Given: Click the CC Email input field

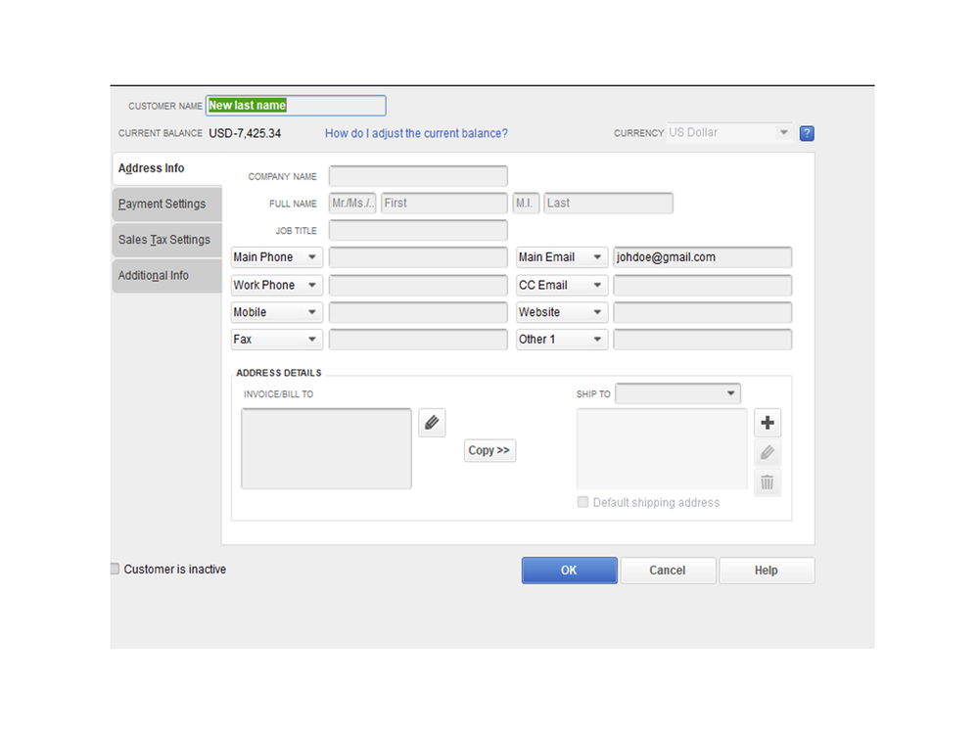Looking at the screenshot, I should 702,285.
